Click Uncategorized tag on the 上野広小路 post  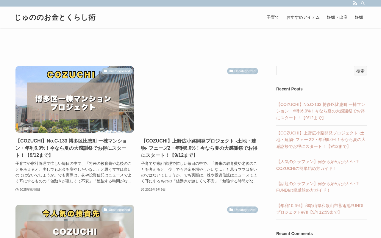coord(243,71)
